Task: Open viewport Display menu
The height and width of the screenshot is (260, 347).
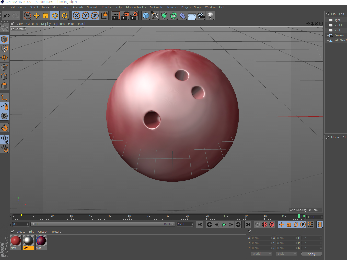Action: pyautogui.click(x=46, y=24)
